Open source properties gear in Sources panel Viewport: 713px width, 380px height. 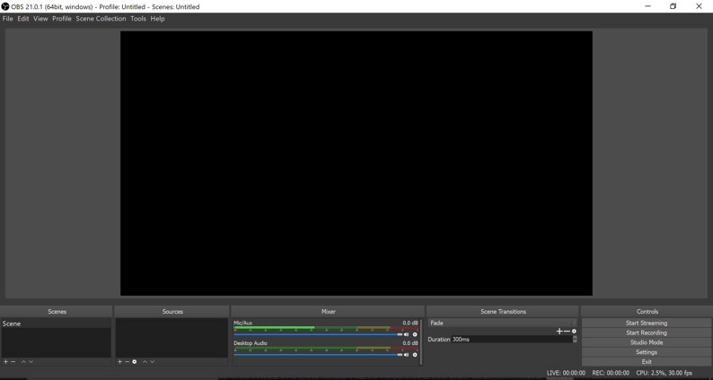tap(135, 362)
